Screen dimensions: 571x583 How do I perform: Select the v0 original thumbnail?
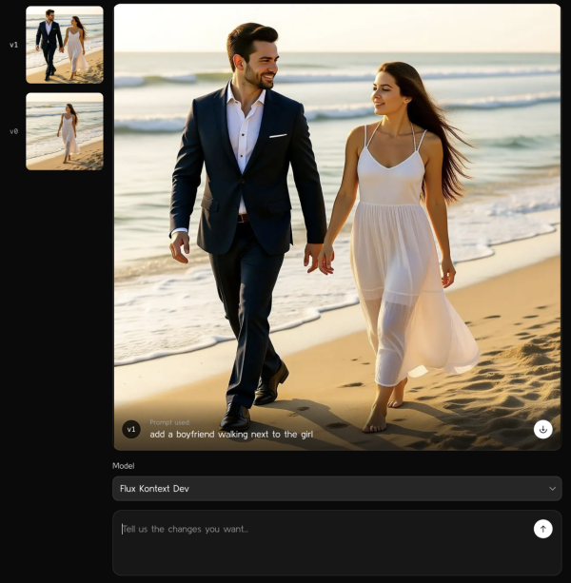pyautogui.click(x=64, y=131)
